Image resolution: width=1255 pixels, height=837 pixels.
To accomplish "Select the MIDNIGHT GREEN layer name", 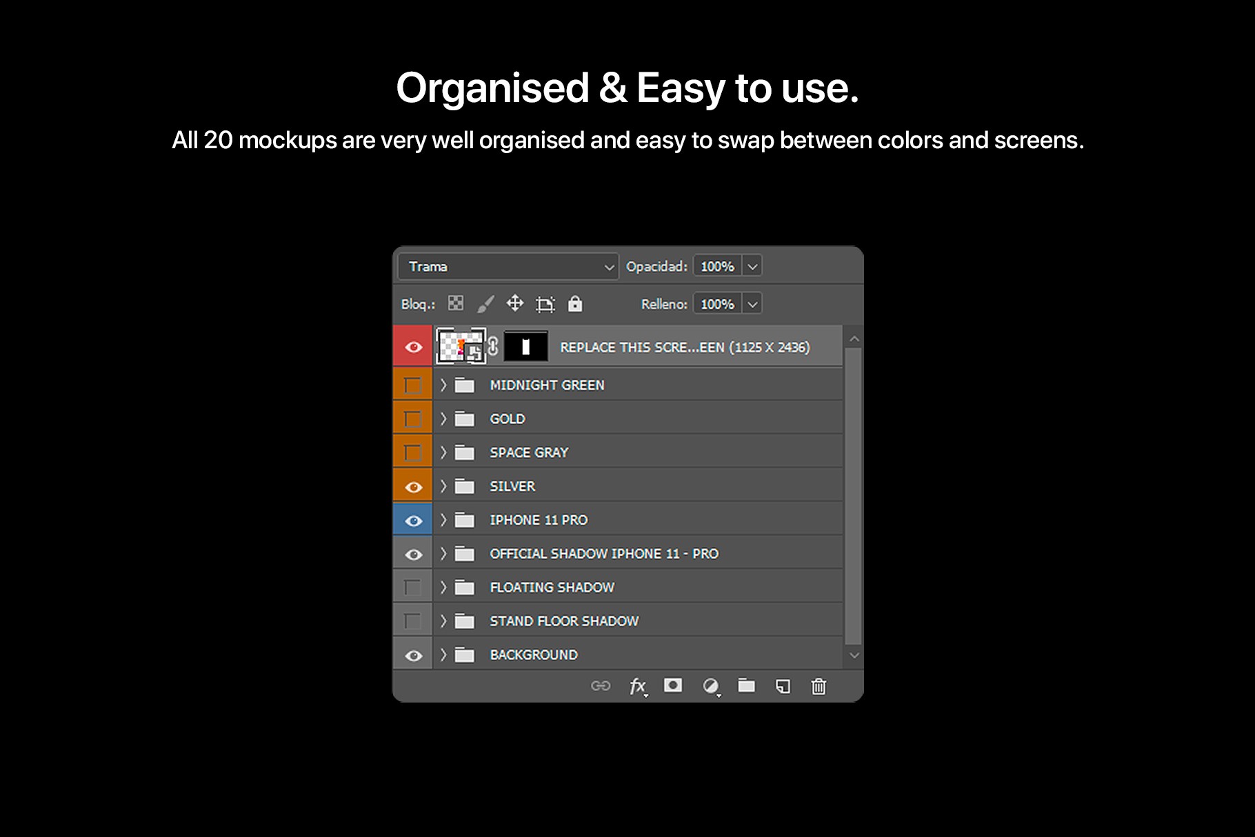I will click(x=547, y=385).
